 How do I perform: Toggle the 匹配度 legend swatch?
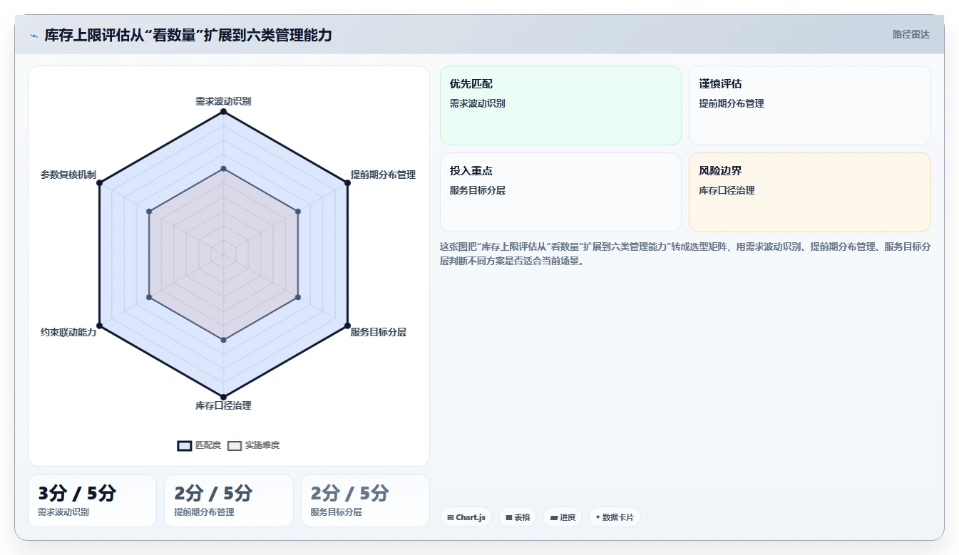(x=185, y=445)
